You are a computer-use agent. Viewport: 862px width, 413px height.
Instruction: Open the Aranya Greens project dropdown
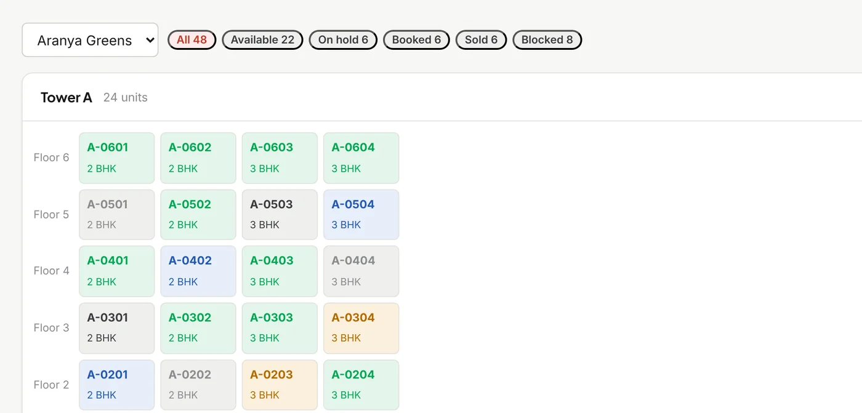click(90, 40)
